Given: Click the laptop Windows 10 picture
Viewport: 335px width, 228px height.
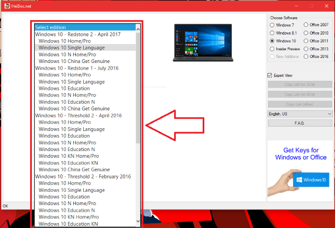Looking at the screenshot, I should 203,43.
